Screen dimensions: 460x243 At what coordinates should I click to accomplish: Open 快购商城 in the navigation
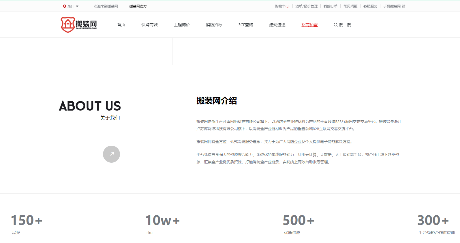coord(149,25)
